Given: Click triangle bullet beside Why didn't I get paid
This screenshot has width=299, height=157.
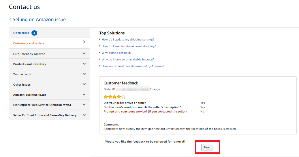Looking at the screenshot, I should (x=100, y=53).
